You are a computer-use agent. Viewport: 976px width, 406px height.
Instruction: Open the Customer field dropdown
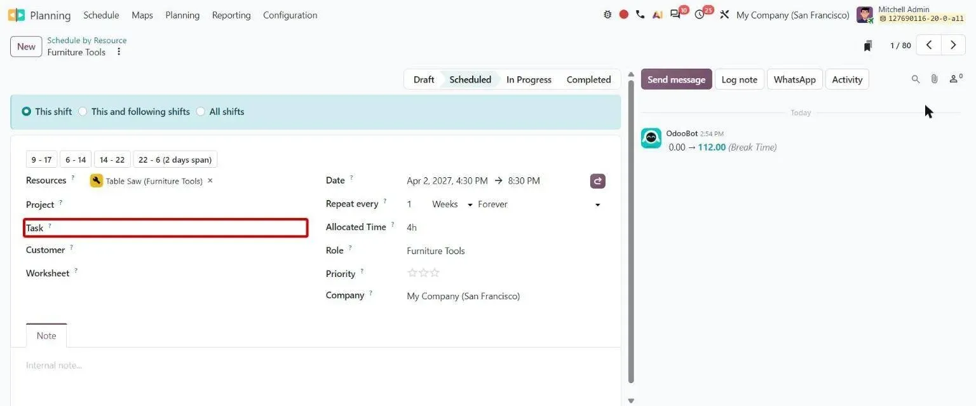coord(198,250)
